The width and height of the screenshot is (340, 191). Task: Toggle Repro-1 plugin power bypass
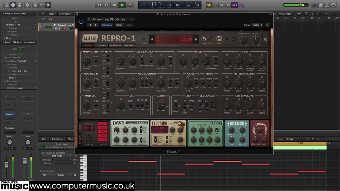click(x=81, y=21)
